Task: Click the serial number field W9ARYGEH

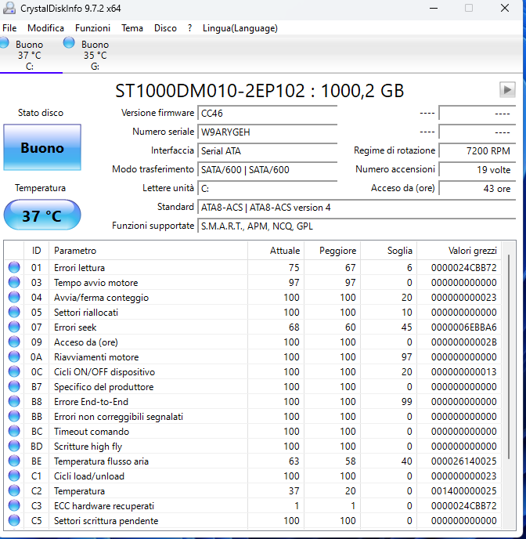Action: point(268,132)
